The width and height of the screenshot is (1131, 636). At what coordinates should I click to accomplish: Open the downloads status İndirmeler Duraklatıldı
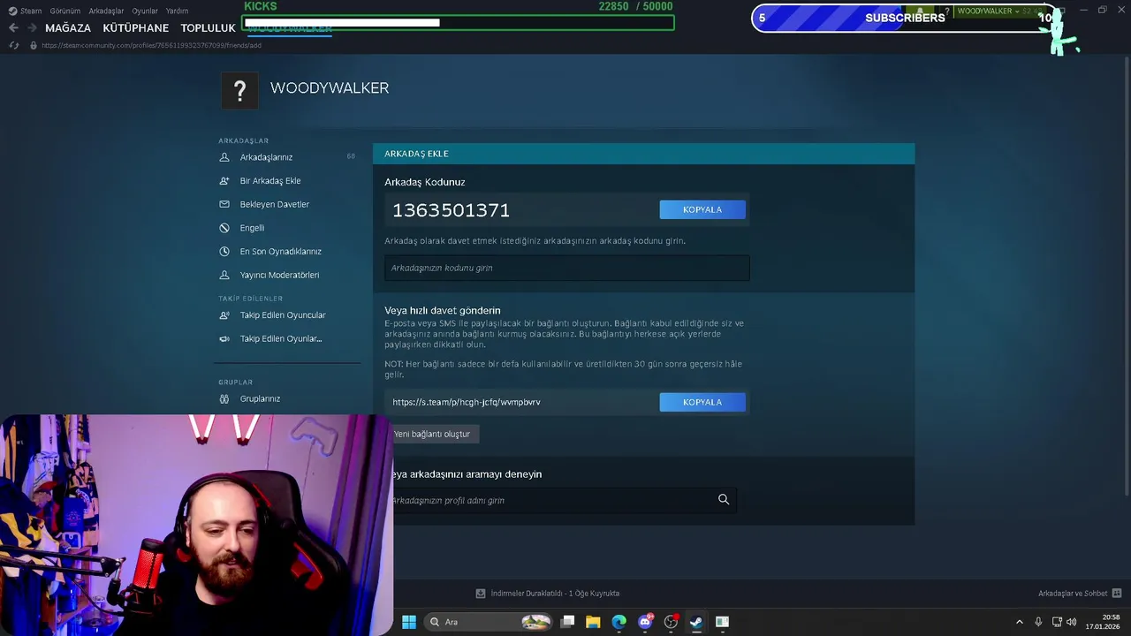tap(555, 594)
